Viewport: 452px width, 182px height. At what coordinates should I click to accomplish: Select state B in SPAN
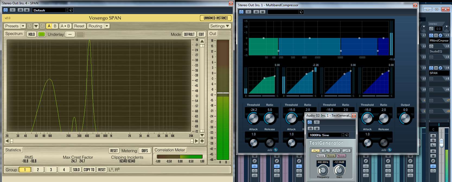pyautogui.click(x=55, y=26)
